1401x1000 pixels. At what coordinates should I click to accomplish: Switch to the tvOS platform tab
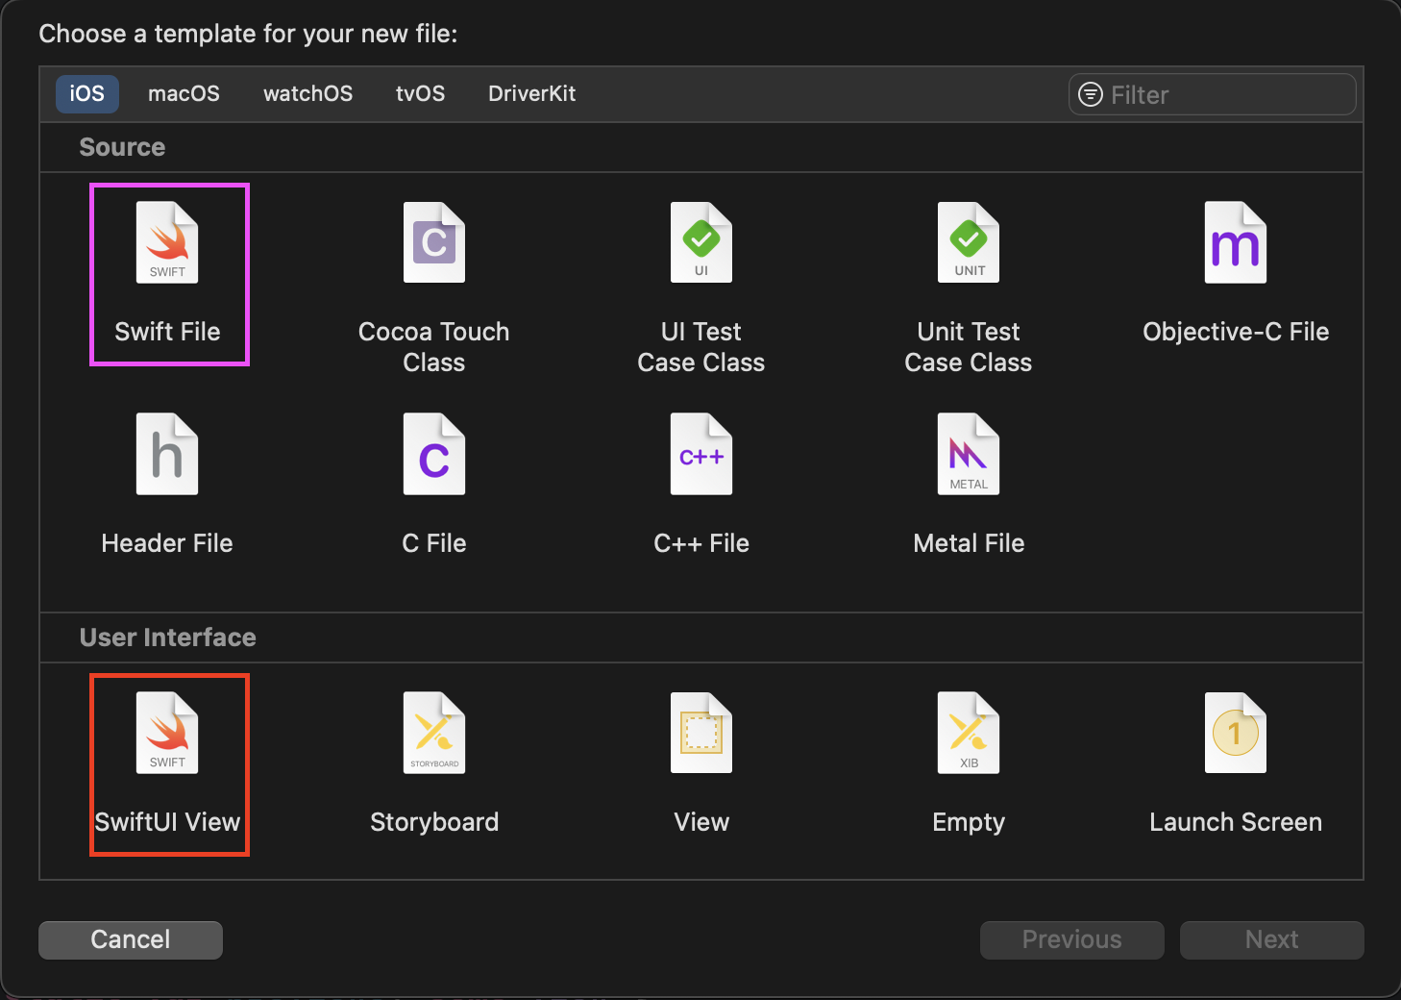(x=420, y=94)
